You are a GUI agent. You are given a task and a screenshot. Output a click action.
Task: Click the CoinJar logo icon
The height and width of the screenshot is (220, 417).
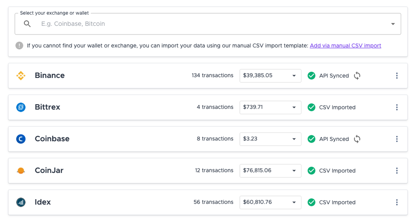click(21, 170)
